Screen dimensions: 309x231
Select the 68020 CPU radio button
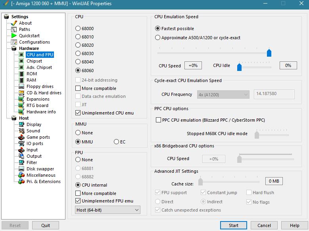pos(78,45)
